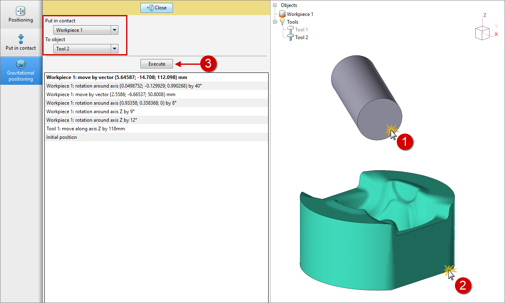Select the Gravitational positioning tab
The height and width of the screenshot is (303, 505).
21,70
